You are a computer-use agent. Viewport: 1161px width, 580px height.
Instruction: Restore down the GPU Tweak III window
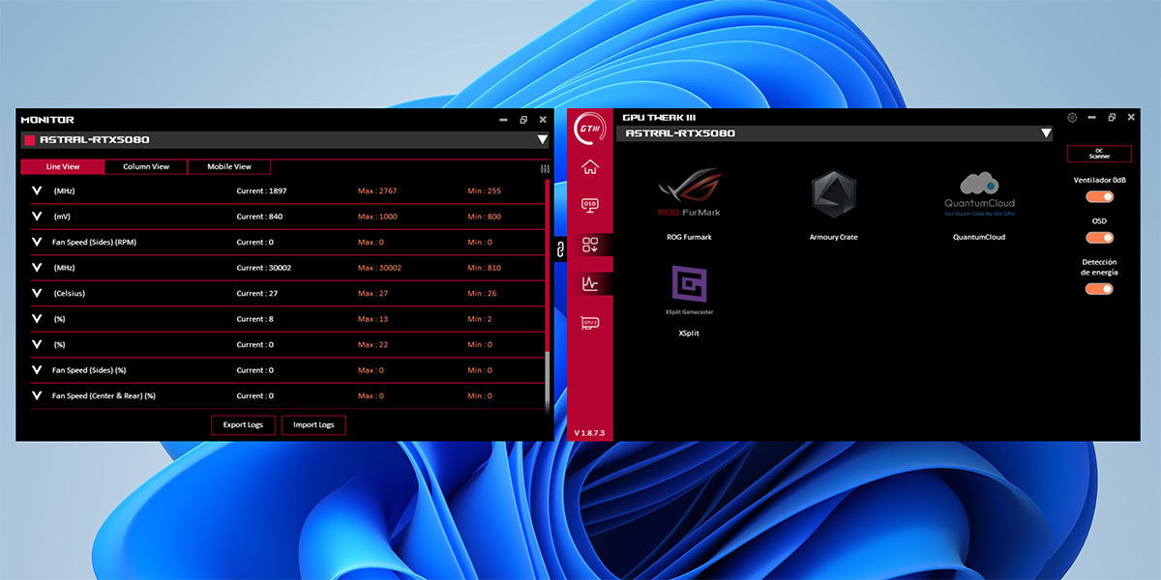click(1112, 118)
